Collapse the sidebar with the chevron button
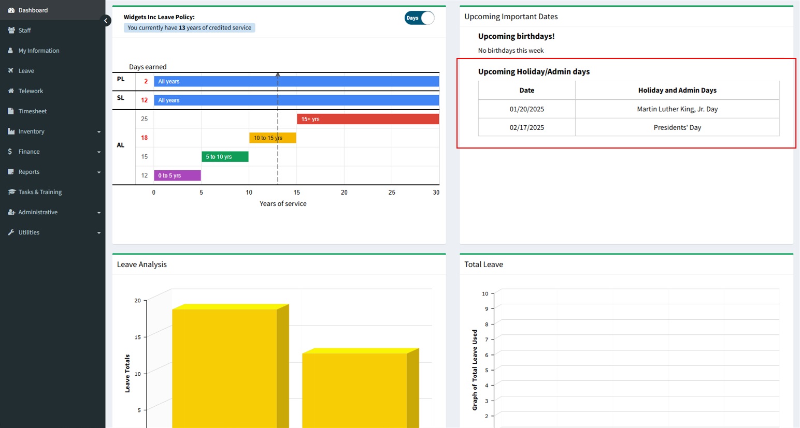800x428 pixels. [106, 21]
